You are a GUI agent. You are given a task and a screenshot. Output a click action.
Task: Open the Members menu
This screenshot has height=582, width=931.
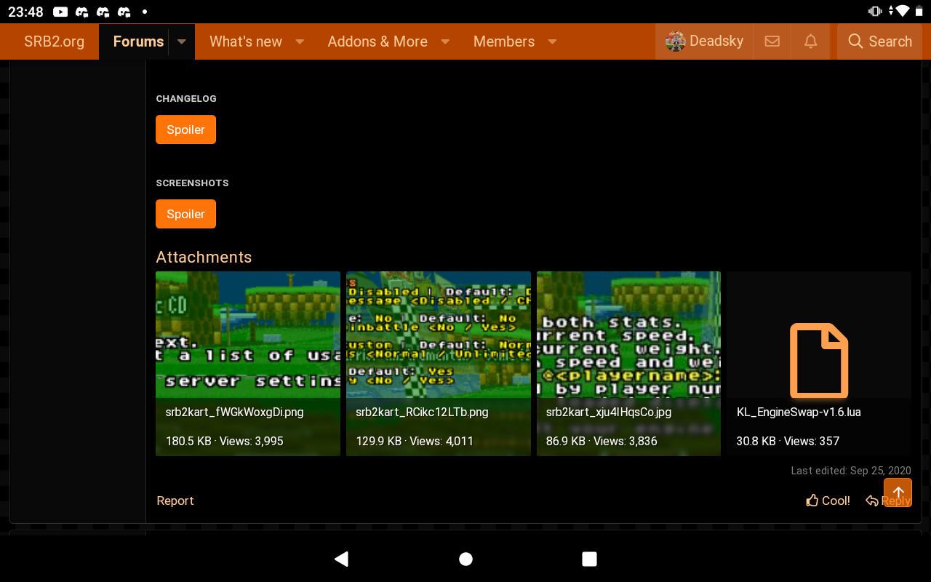coord(503,41)
